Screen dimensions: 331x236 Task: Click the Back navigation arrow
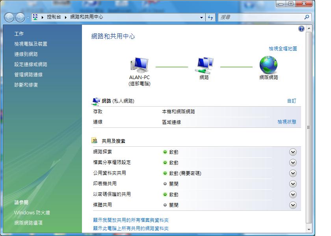8,17
